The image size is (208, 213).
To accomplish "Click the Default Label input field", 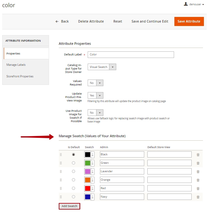I will [x=131, y=55].
